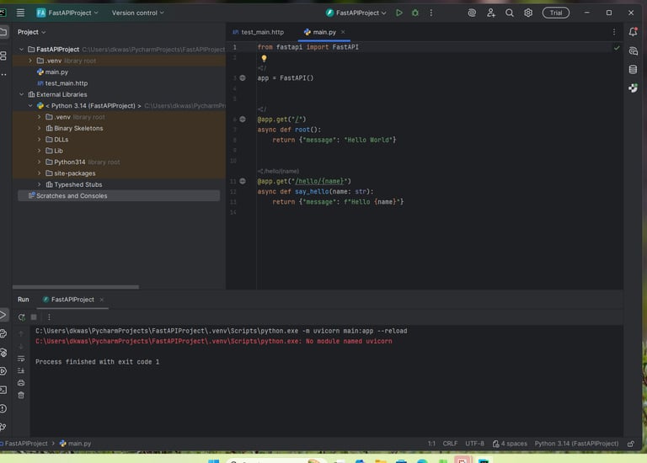This screenshot has height=463, width=647.
Task: Select main.py in the project tree
Action: (56, 72)
